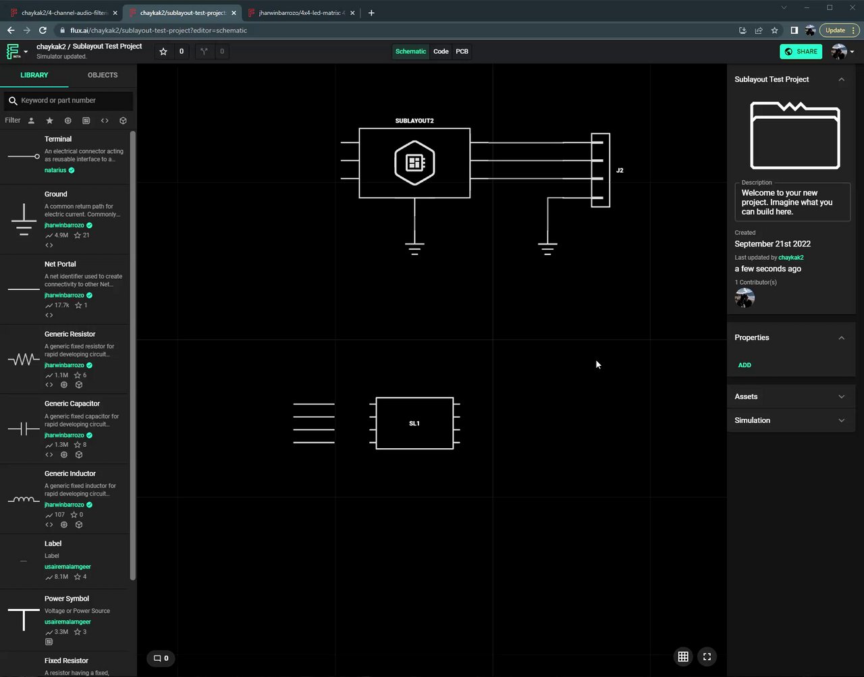The width and height of the screenshot is (864, 677).
Task: Select the SL1 component block
Action: click(414, 423)
